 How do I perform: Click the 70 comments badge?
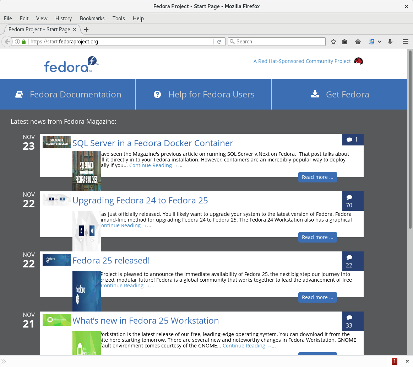(x=353, y=201)
